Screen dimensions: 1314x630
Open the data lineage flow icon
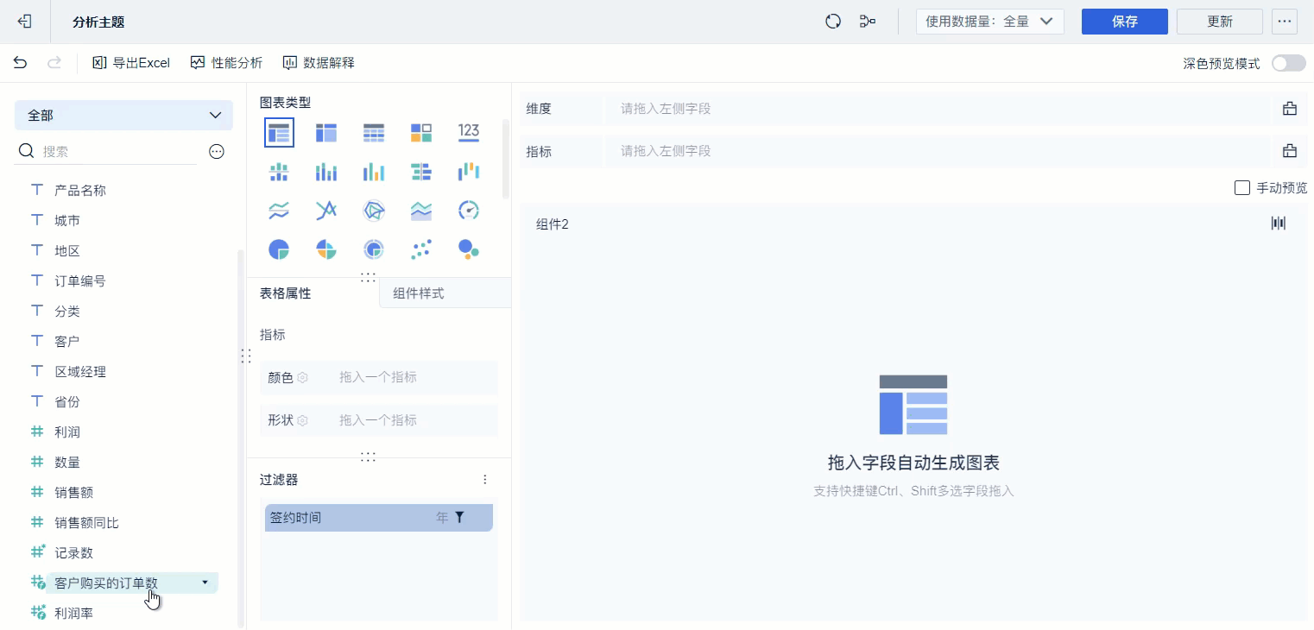868,22
